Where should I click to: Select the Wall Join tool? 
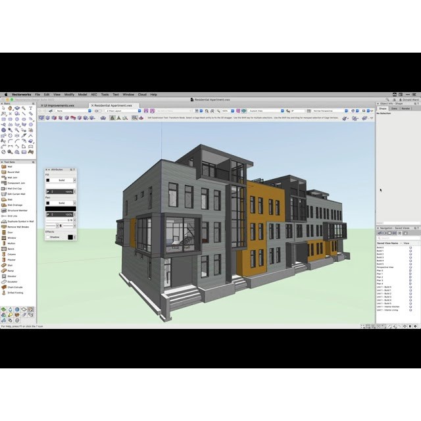point(12,178)
